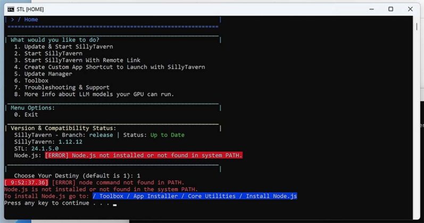Click the STL version '24.1.5.0'
The width and height of the screenshot is (424, 223).
click(x=45, y=149)
